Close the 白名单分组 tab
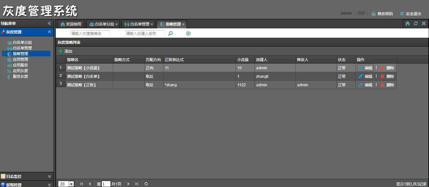This screenshot has height=187, width=429. pos(117,24)
